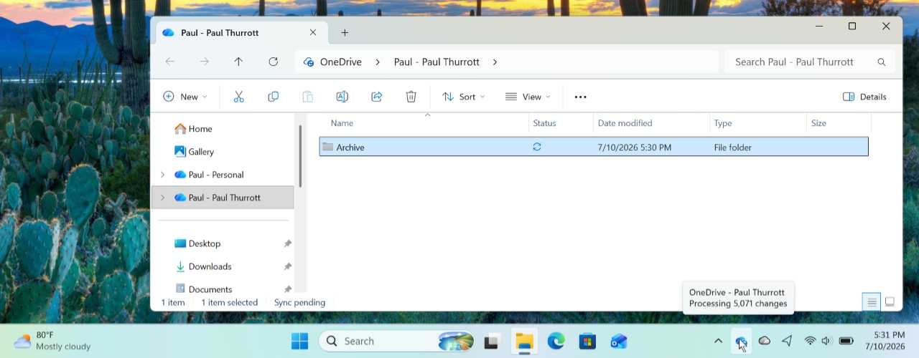
Task: Click the Copy icon in toolbar
Action: click(273, 97)
